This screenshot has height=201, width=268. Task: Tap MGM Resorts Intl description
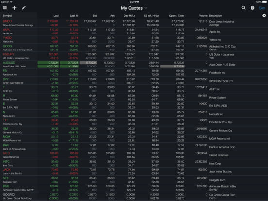pyautogui.click(x=219, y=139)
